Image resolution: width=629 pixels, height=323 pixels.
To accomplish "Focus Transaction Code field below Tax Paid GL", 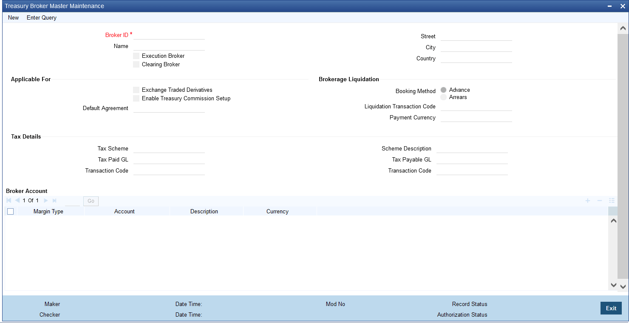I will point(169,170).
